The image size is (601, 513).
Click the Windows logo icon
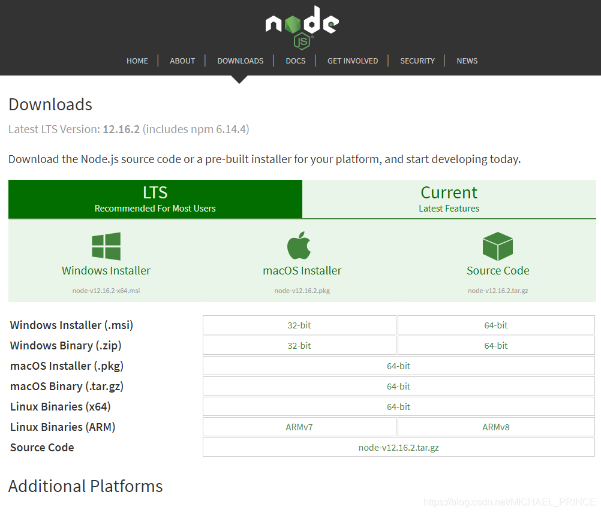coord(106,246)
